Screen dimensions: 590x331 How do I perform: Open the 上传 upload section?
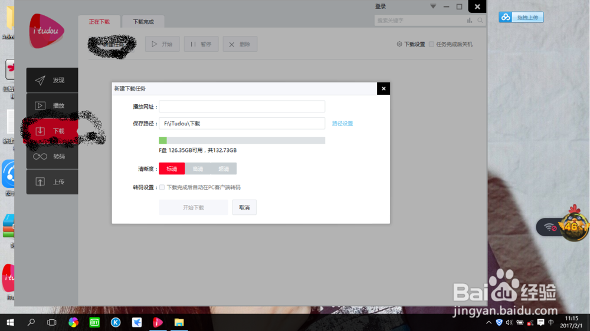53,182
